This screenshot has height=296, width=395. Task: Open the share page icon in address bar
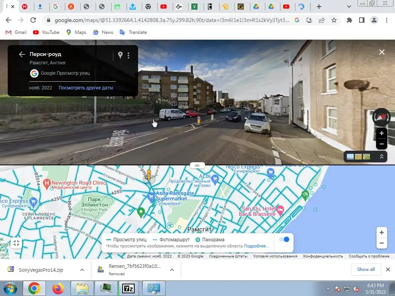pyautogui.click(x=322, y=20)
